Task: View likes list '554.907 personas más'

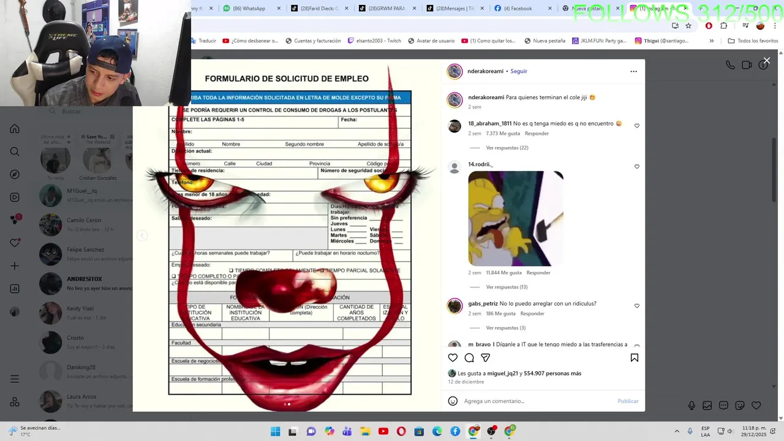Action: click(552, 373)
